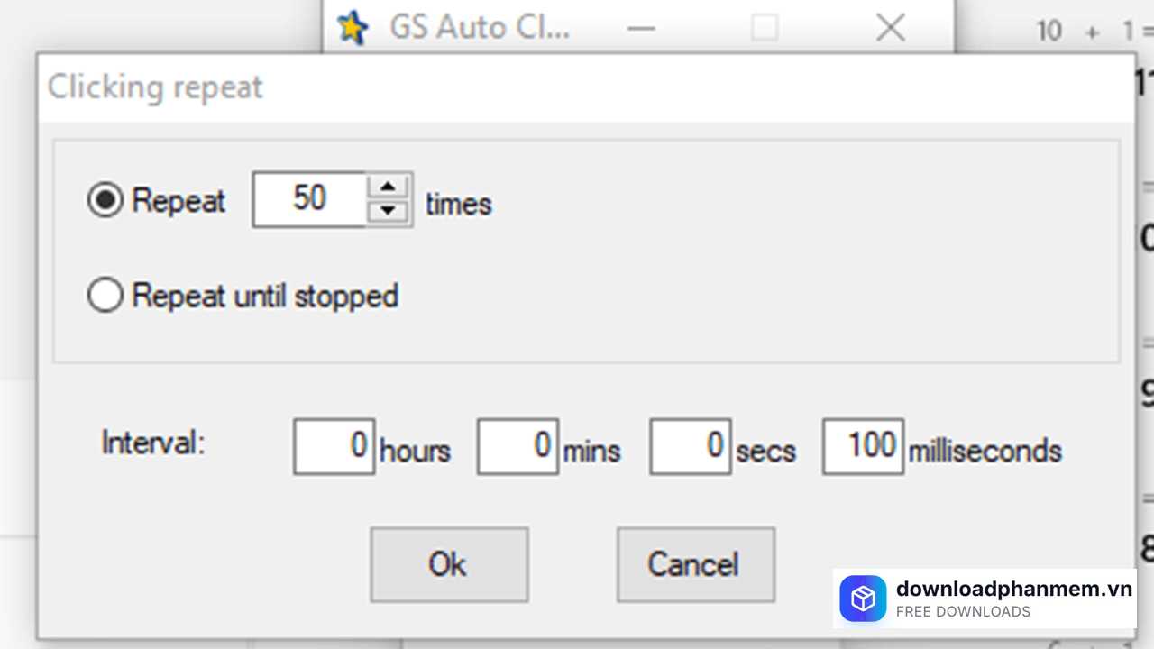Click the milliseconds field showing 100
This screenshot has width=1154, height=649.
863,445
